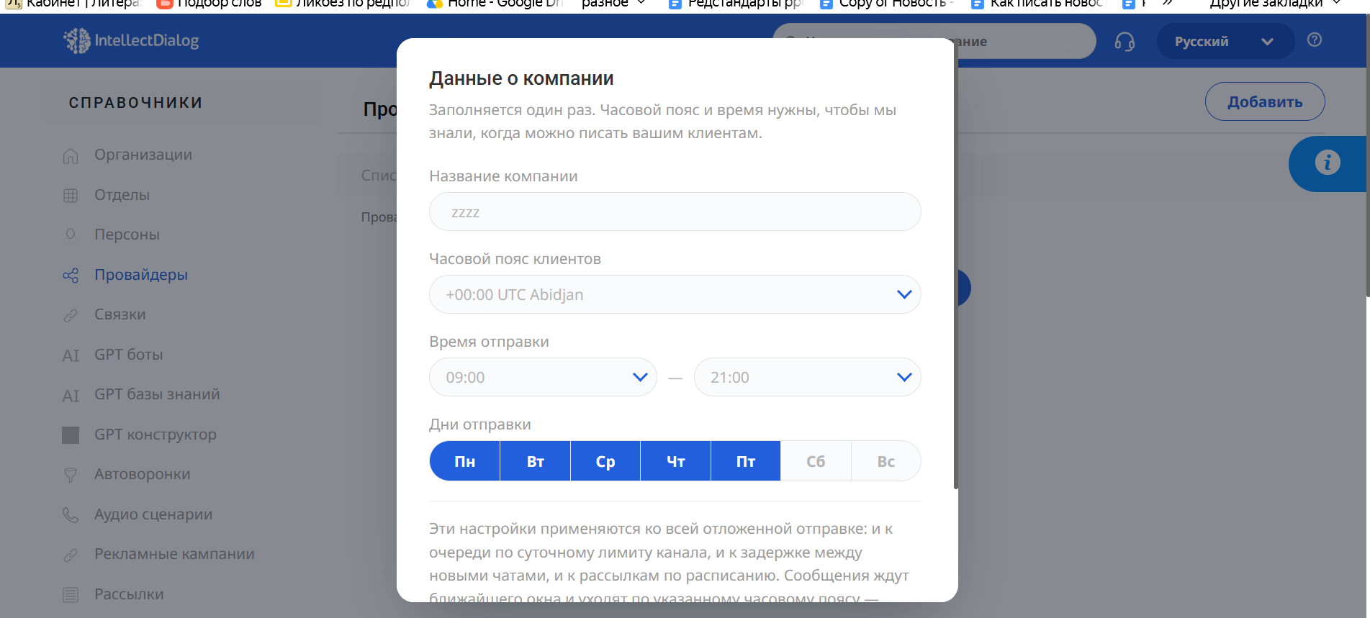Toggle the Ср sending day

click(x=605, y=461)
